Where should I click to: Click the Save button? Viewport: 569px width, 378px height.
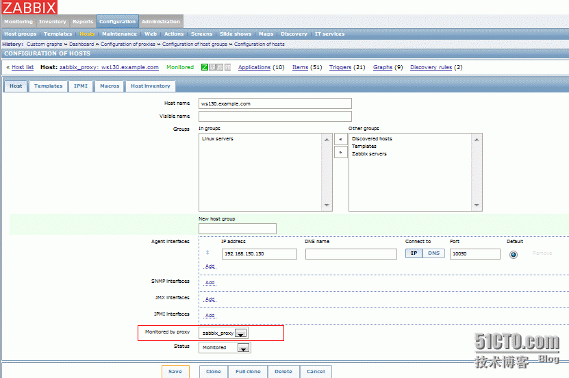point(175,371)
